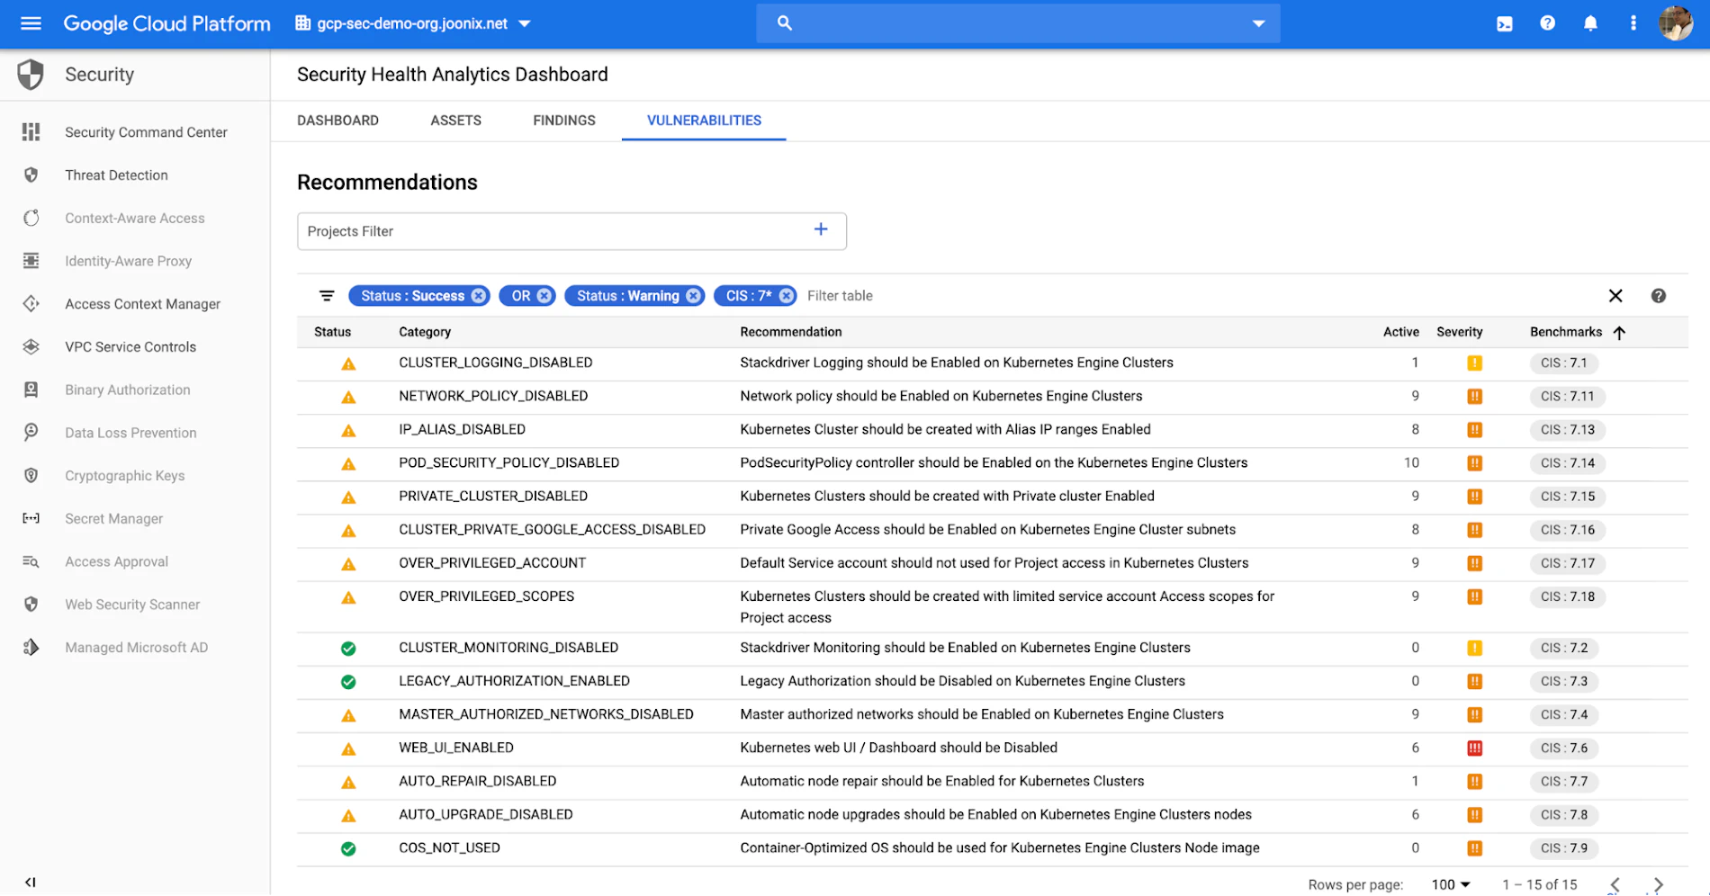Image resolution: width=1710 pixels, height=896 pixels.
Task: Add a project filter with plus icon
Action: (821, 229)
